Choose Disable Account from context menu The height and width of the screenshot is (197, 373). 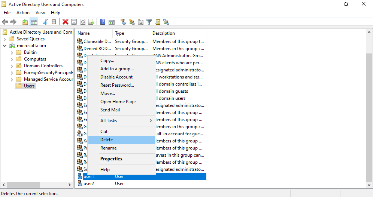[122, 77]
